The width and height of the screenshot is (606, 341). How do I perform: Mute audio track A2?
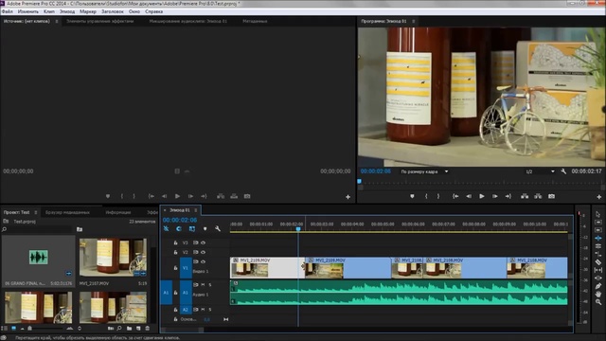(203, 310)
